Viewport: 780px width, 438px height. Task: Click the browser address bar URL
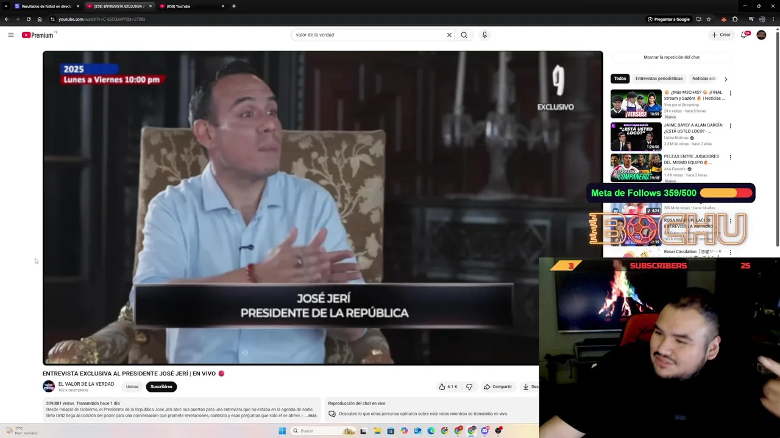pos(102,19)
